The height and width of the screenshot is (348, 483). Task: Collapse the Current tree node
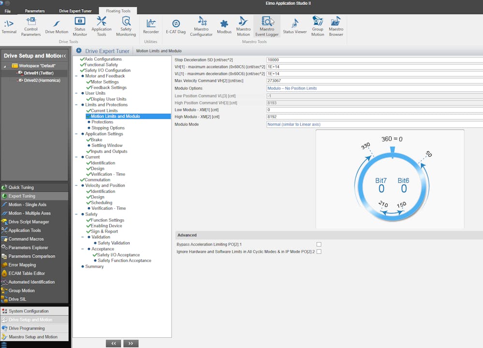point(76,157)
